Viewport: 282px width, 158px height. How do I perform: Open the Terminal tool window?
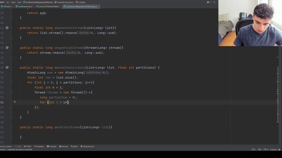point(52,146)
